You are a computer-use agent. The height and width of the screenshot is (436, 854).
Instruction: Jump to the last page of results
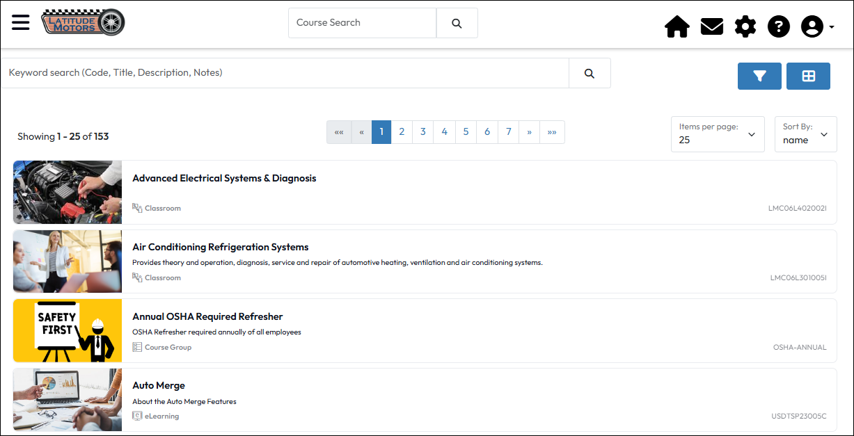pos(552,132)
